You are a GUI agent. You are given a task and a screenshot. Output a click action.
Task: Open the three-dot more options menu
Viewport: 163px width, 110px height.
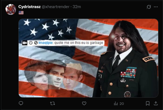pos(156,7)
